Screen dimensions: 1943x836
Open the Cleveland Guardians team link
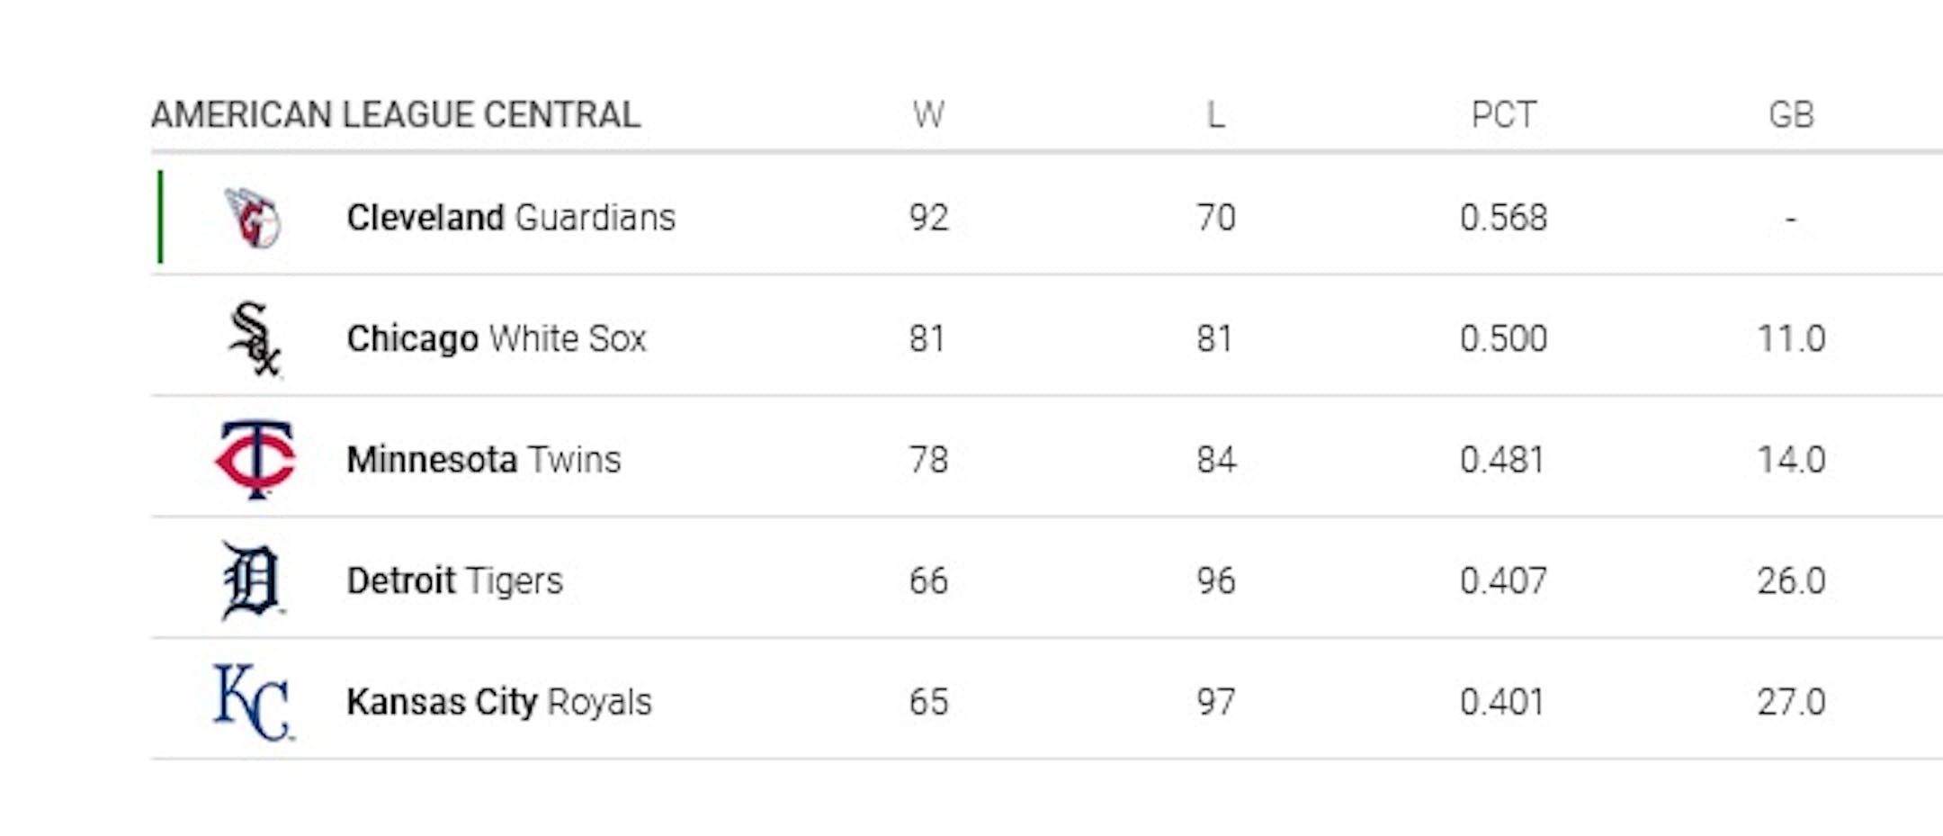(x=510, y=218)
